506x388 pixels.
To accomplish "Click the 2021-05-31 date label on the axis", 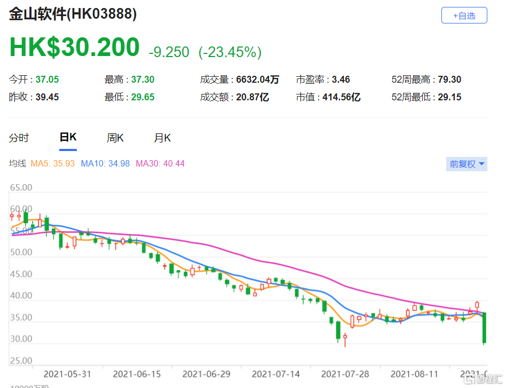I will (x=67, y=374).
